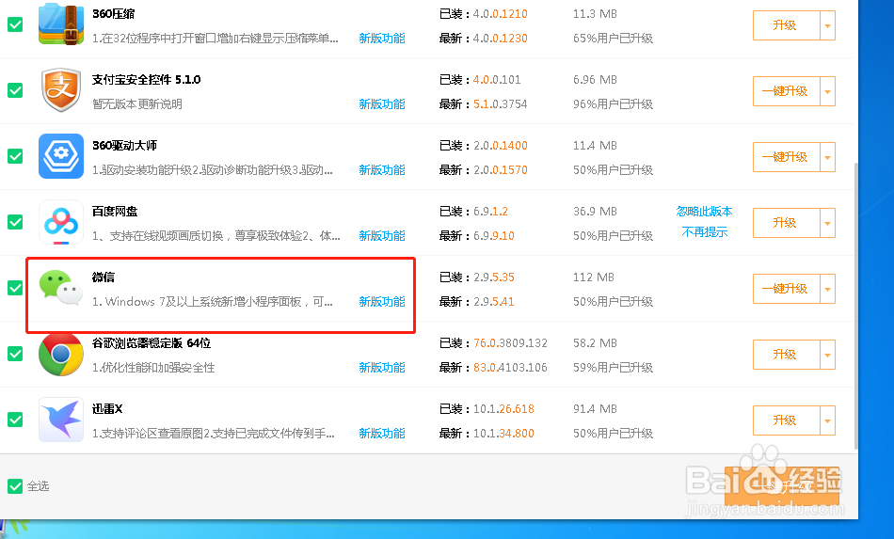894x539 pixels.
Task: Open 新版功能 link for 百度网盘
Action: tap(382, 236)
